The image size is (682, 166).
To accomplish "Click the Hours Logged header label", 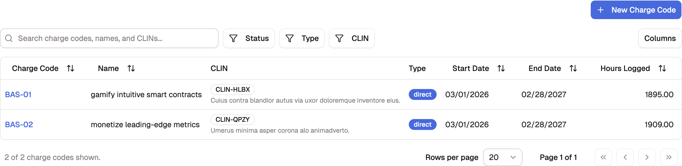I will pyautogui.click(x=625, y=68).
